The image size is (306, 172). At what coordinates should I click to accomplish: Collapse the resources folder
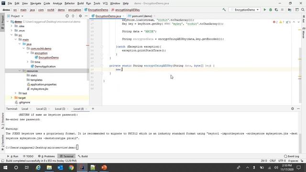pyautogui.click(x=20, y=71)
